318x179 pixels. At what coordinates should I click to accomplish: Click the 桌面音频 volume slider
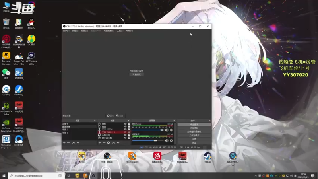147,140
